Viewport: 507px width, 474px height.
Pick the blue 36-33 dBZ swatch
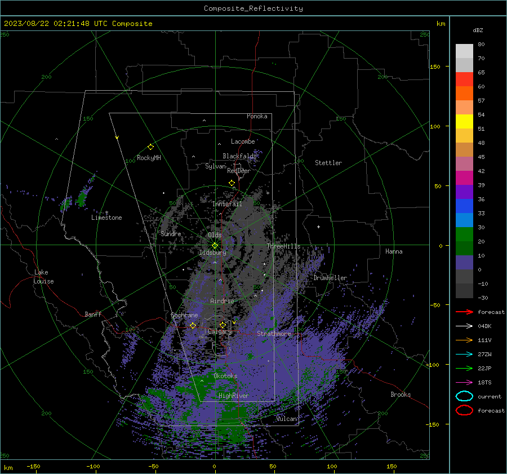464,206
